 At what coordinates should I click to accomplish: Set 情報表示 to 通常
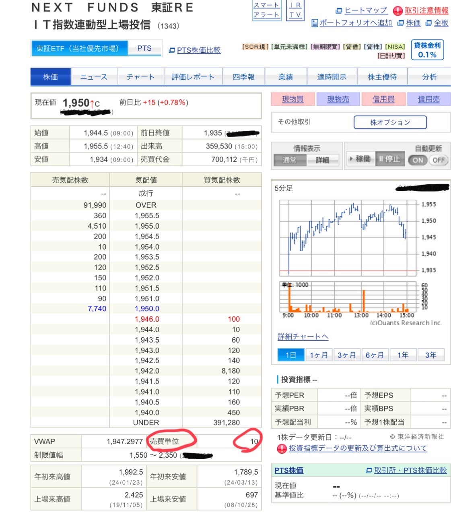point(289,160)
